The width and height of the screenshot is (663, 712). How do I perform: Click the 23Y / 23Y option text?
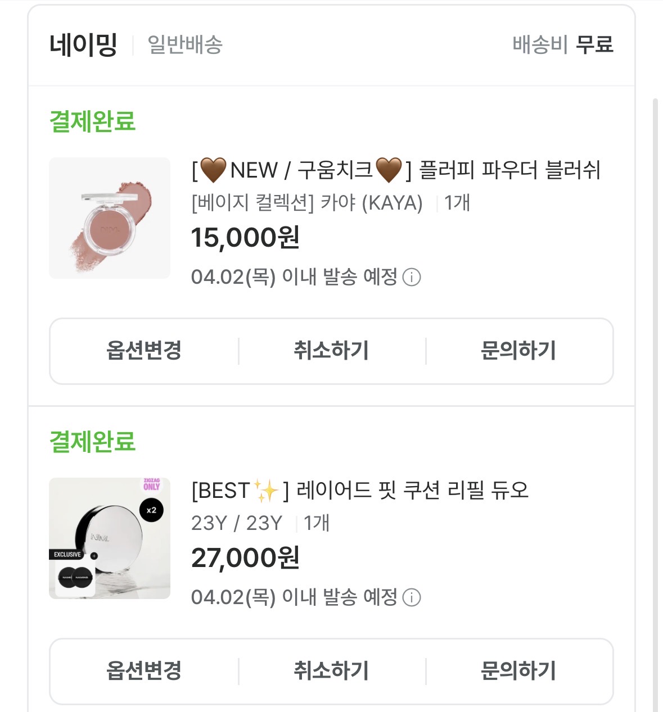(236, 523)
